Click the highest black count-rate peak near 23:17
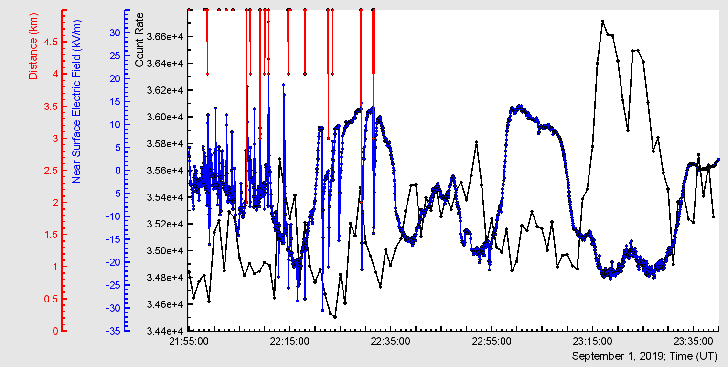Screen dimensions: 728x367 [602, 21]
